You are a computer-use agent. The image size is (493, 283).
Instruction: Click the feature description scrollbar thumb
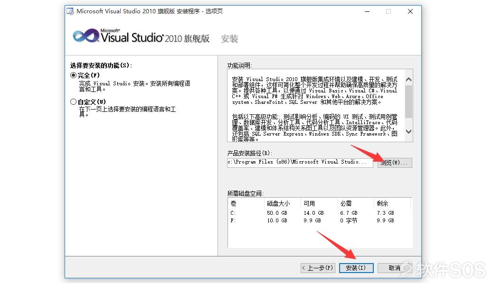point(408,102)
